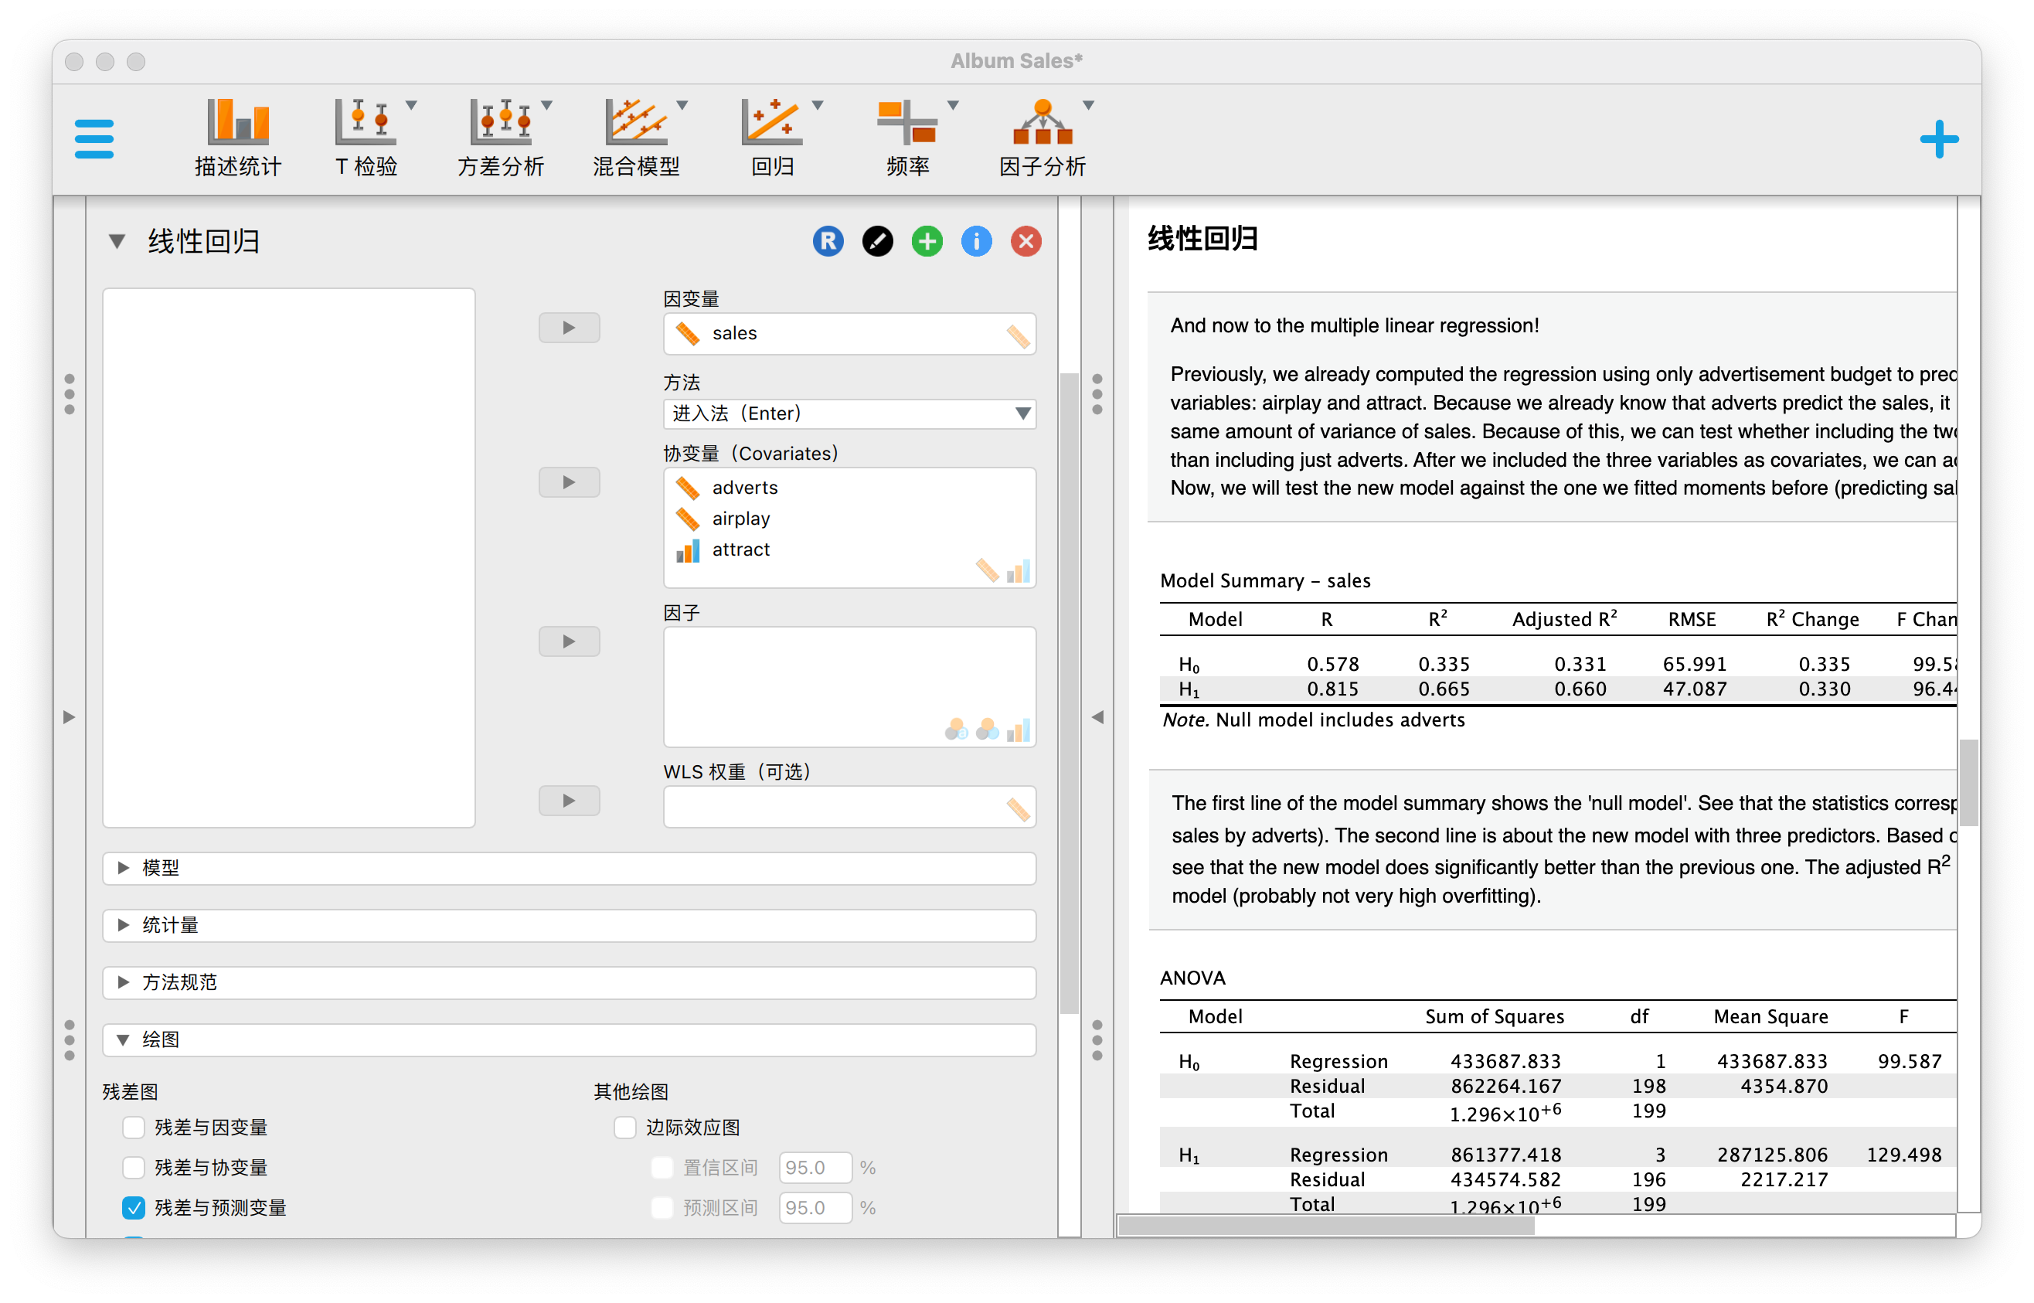Enable 边际效应图 checkbox
The width and height of the screenshot is (2034, 1303).
tap(624, 1127)
